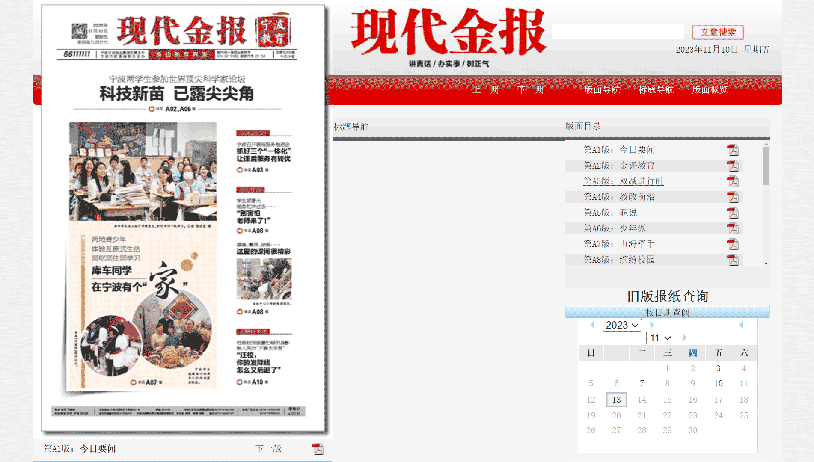Screen dimensions: 814x462
Task: Click 下一版 link below the newspaper page
Action: [269, 449]
